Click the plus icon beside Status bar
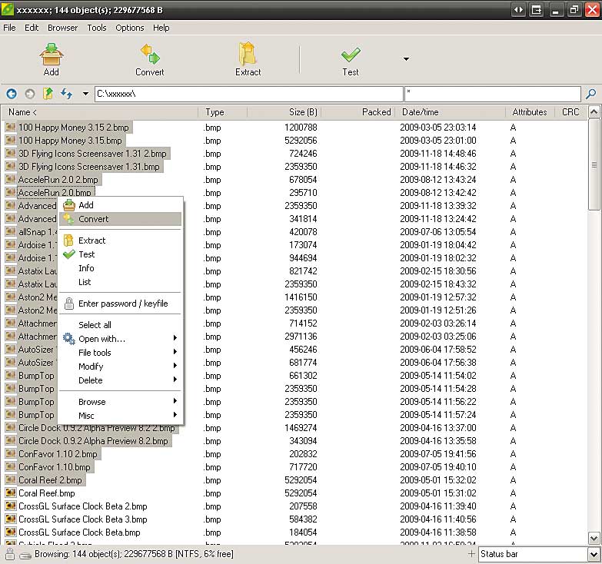Screen dimensions: 602x564 (471, 554)
